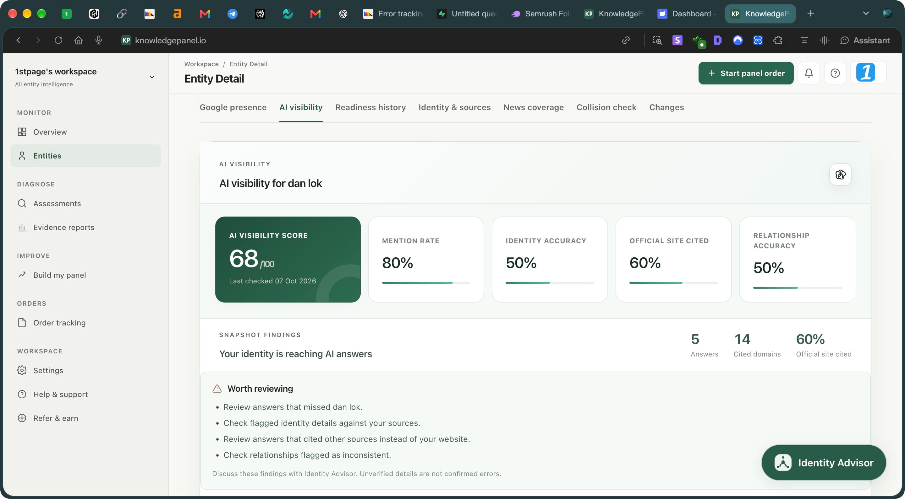Open the browser Assistant panel
The height and width of the screenshot is (499, 905).
(864, 40)
